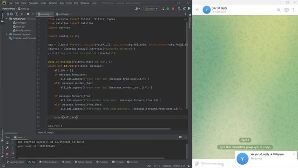The height and width of the screenshot is (168, 298).
Task: Open the Code menu
Action: pos(43,3)
